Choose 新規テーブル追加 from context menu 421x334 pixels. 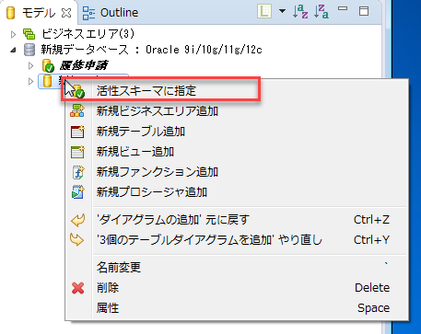(x=237, y=132)
